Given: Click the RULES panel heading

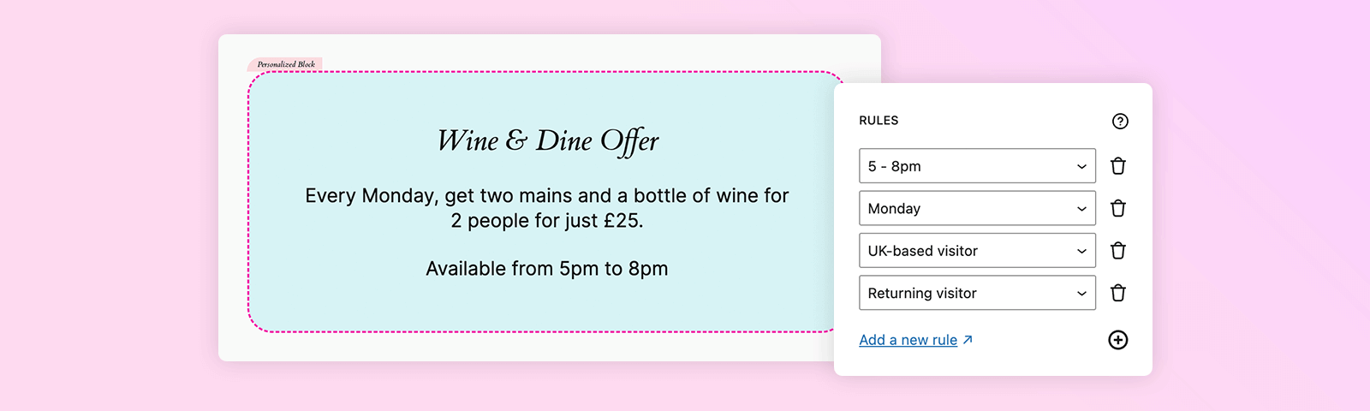Looking at the screenshot, I should click(x=879, y=121).
